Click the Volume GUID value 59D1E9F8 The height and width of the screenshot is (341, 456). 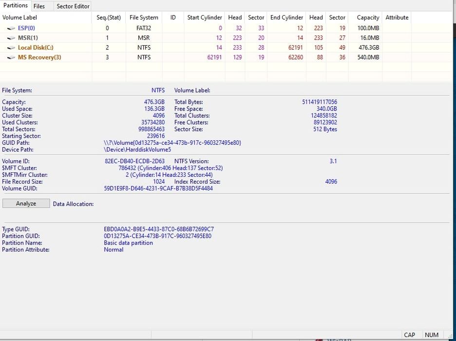158,189
